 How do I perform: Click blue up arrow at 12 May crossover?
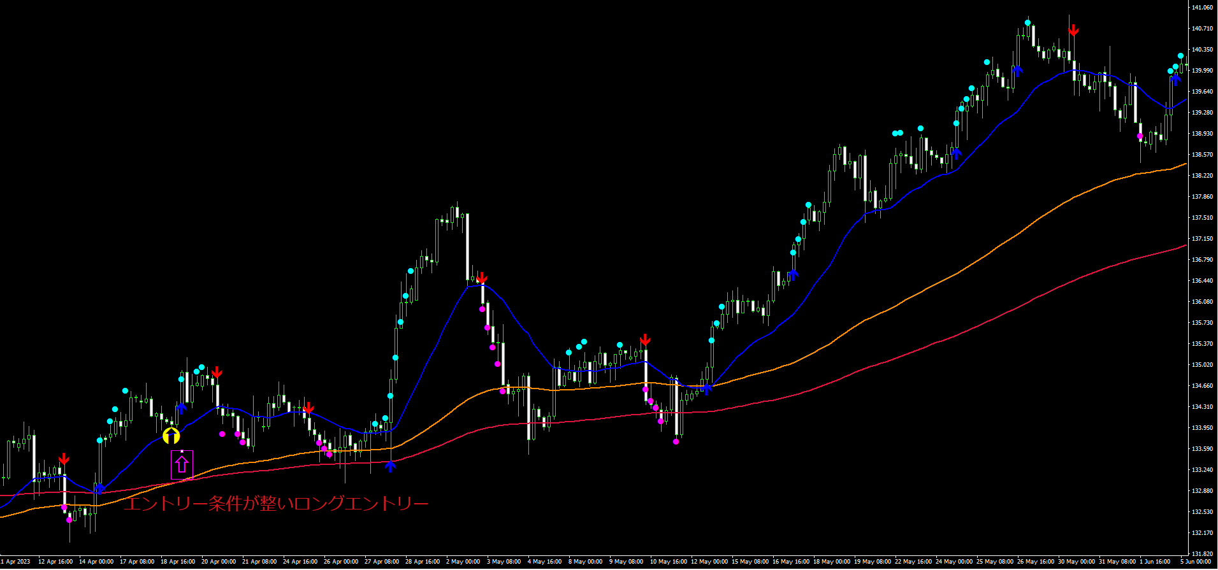[x=706, y=388]
